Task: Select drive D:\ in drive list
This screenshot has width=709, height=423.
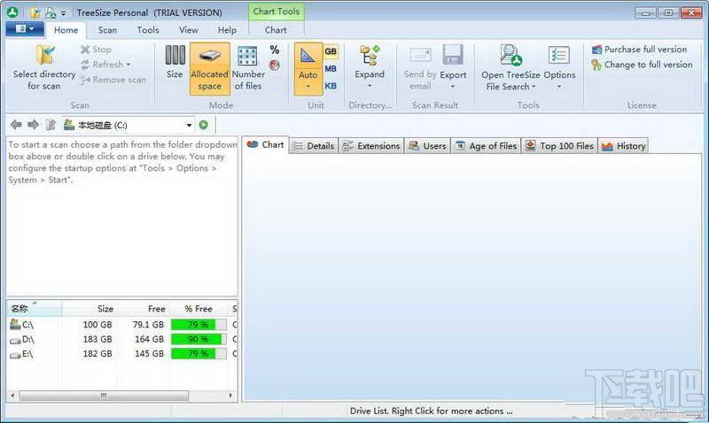Action: 121,339
